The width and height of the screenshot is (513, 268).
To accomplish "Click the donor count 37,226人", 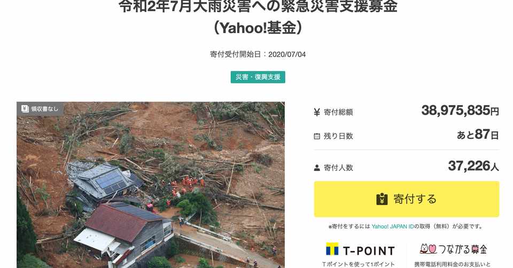I will pyautogui.click(x=473, y=166).
